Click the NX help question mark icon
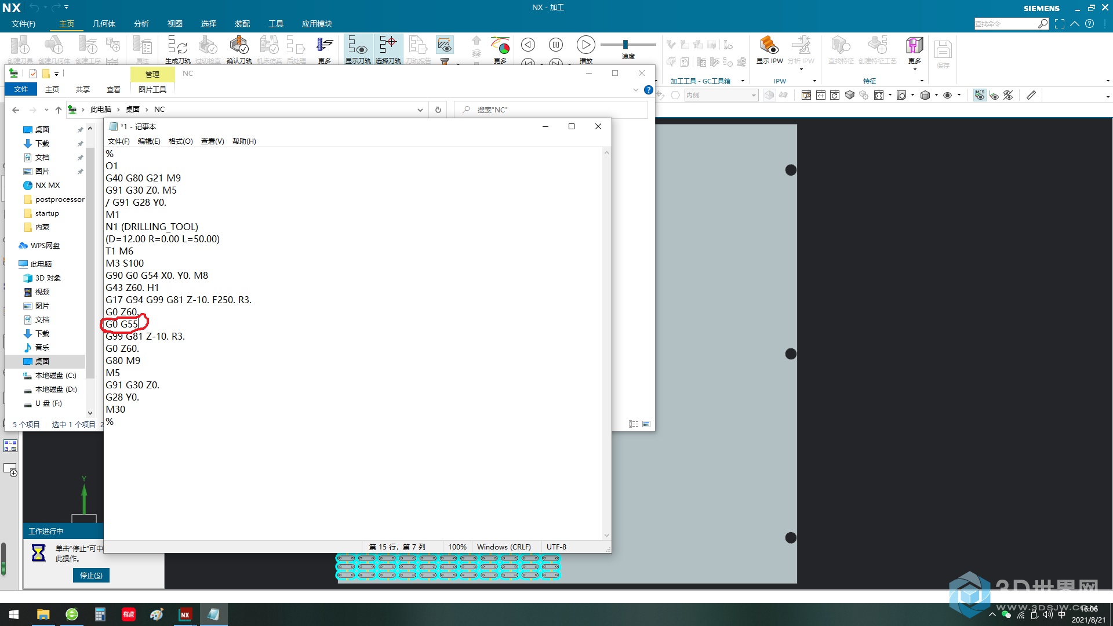 pyautogui.click(x=1090, y=24)
